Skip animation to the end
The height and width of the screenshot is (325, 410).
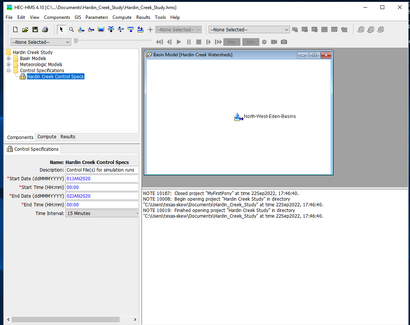click(x=218, y=42)
